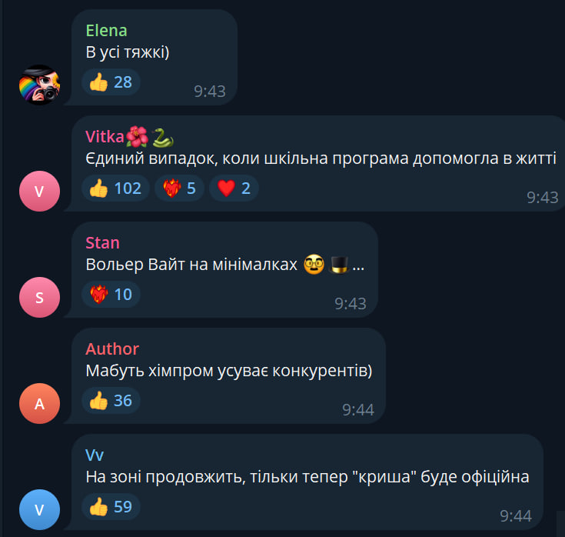Toggle the thumbs-up reaction showing 102
This screenshot has height=537, width=565.
coord(115,188)
